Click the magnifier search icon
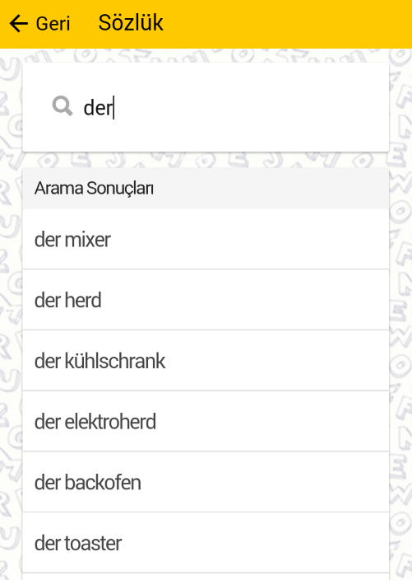 62,106
